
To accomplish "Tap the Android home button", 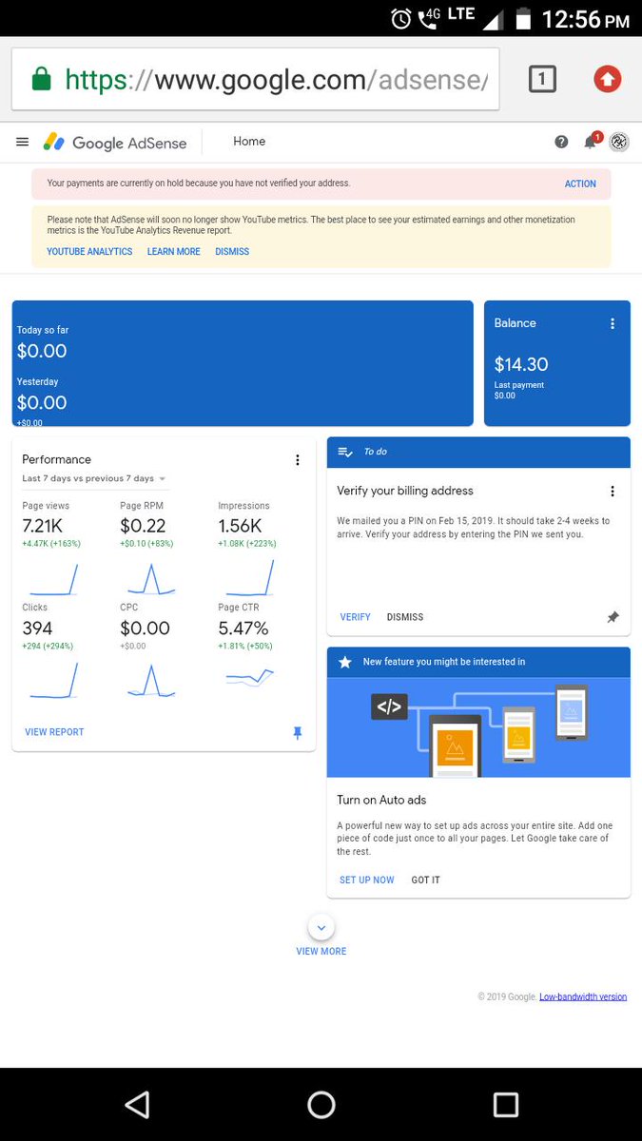I will [321, 1104].
